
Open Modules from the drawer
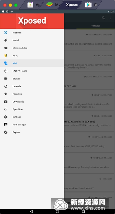(32, 33)
